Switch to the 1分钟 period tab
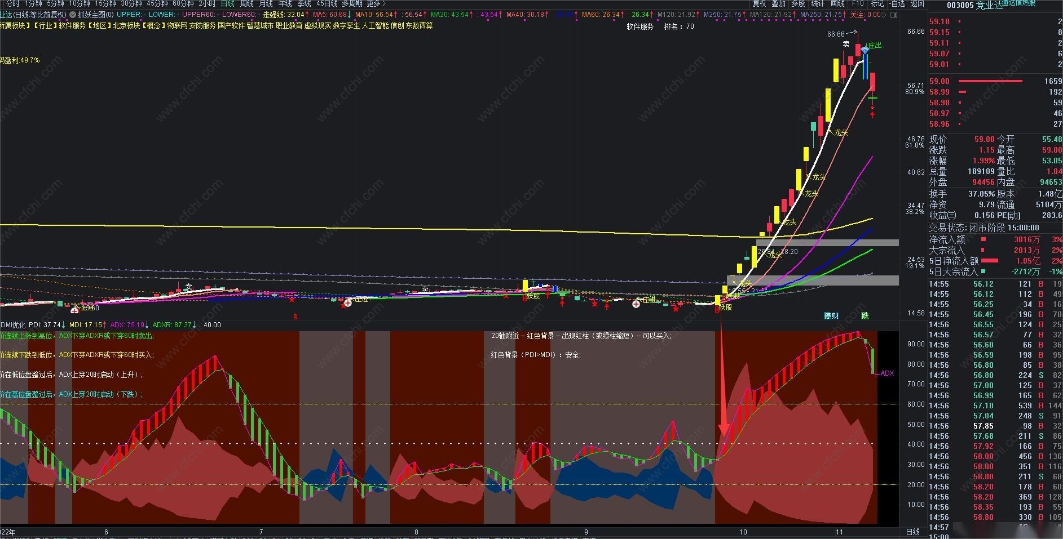 pyautogui.click(x=33, y=3)
